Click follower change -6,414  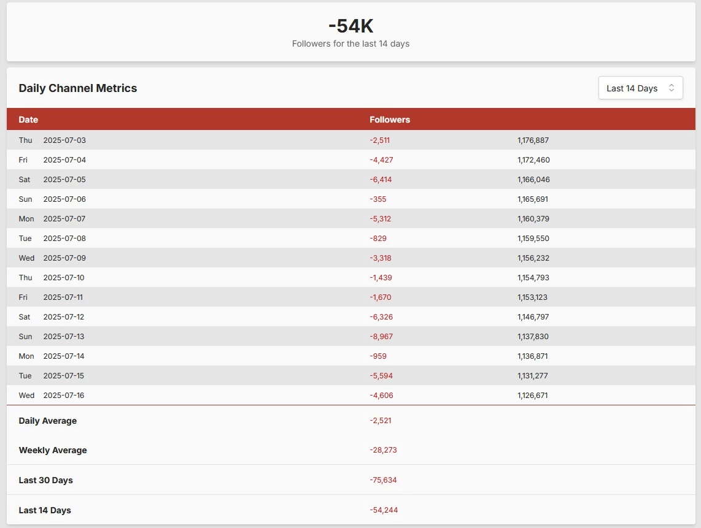pyautogui.click(x=381, y=180)
